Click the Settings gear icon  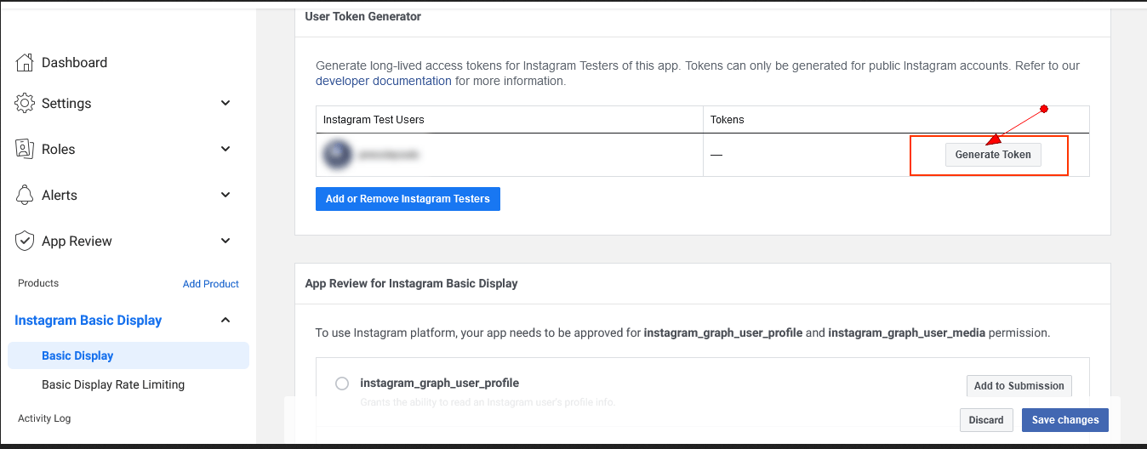[26, 103]
